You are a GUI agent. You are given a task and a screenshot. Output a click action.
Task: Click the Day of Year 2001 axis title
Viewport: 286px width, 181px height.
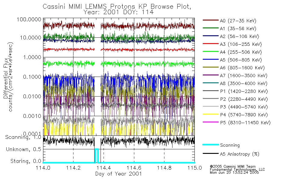coord(119,174)
